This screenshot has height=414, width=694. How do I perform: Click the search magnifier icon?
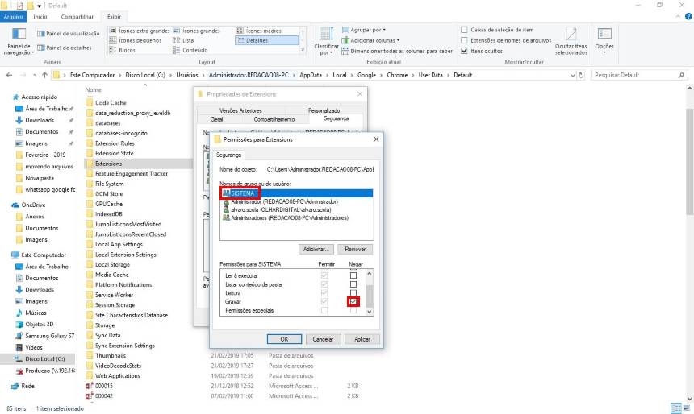pyautogui.click(x=681, y=75)
